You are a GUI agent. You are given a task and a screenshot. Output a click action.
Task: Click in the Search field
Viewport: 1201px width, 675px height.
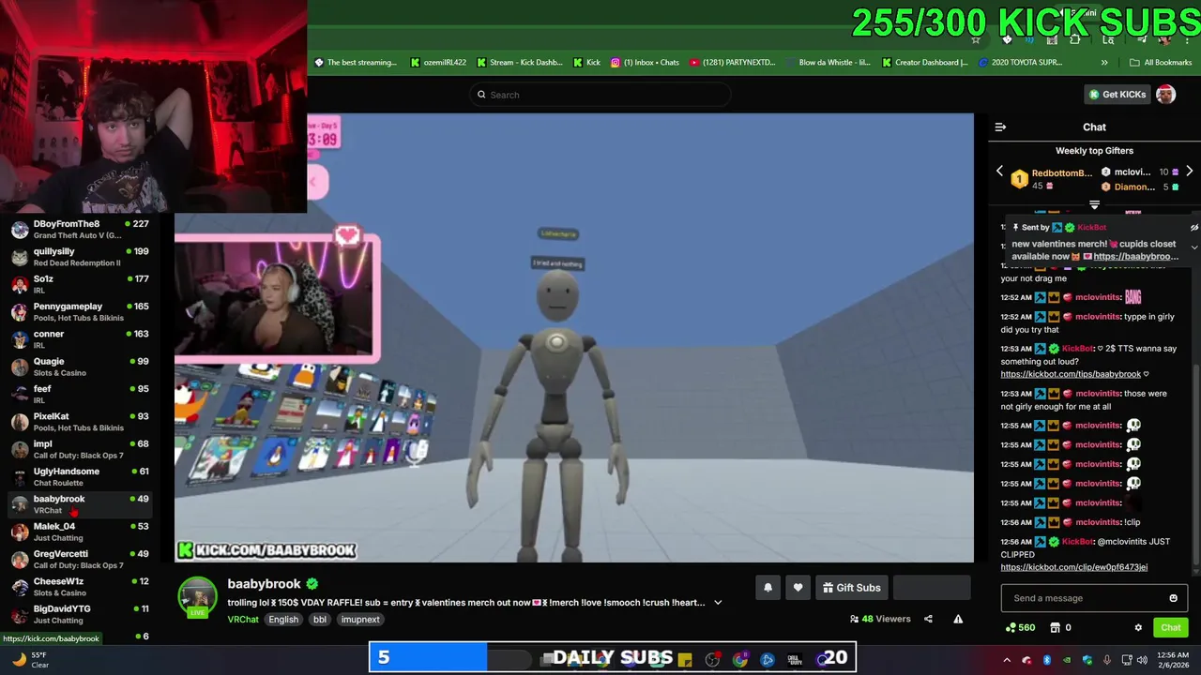(600, 95)
